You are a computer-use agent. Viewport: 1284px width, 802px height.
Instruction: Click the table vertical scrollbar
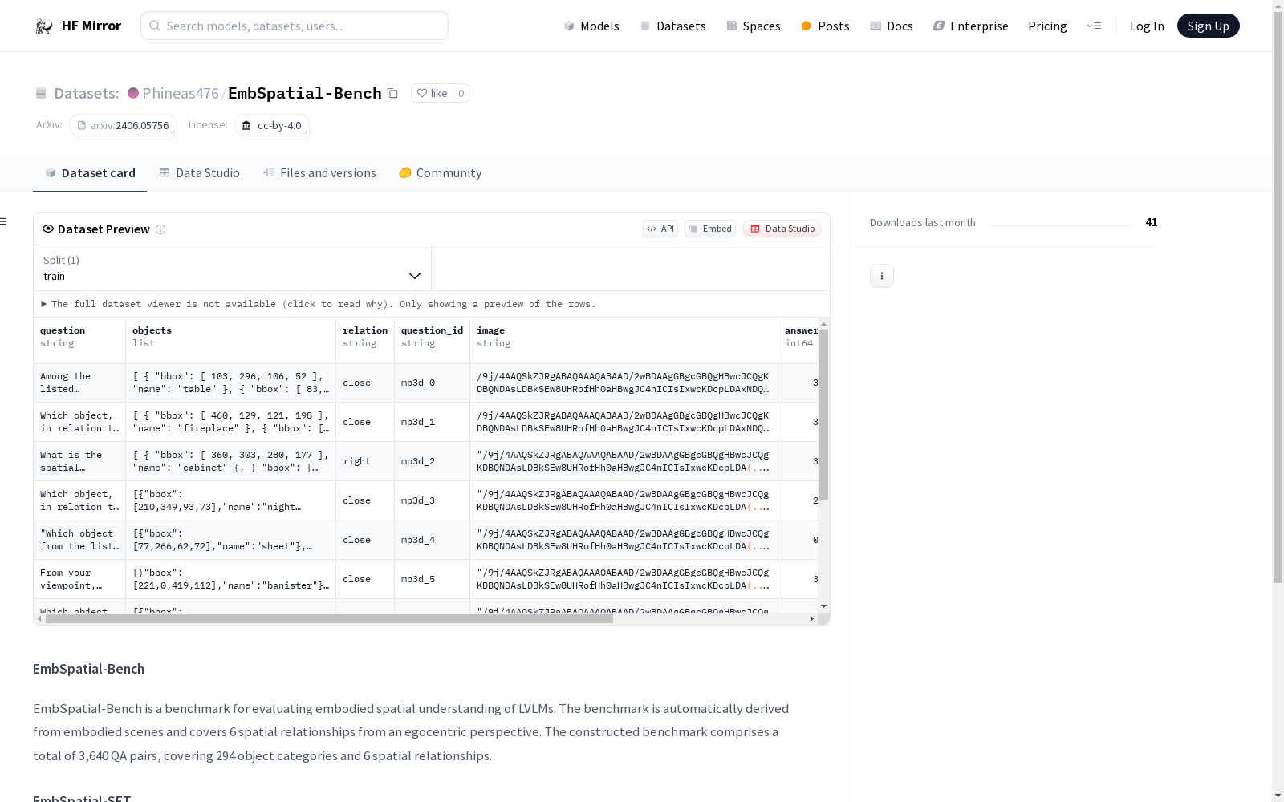(823, 414)
